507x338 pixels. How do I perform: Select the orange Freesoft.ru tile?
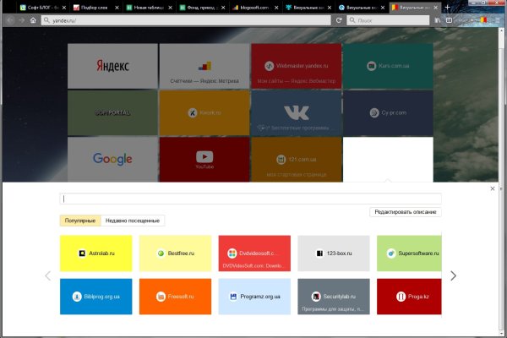pyautogui.click(x=174, y=297)
